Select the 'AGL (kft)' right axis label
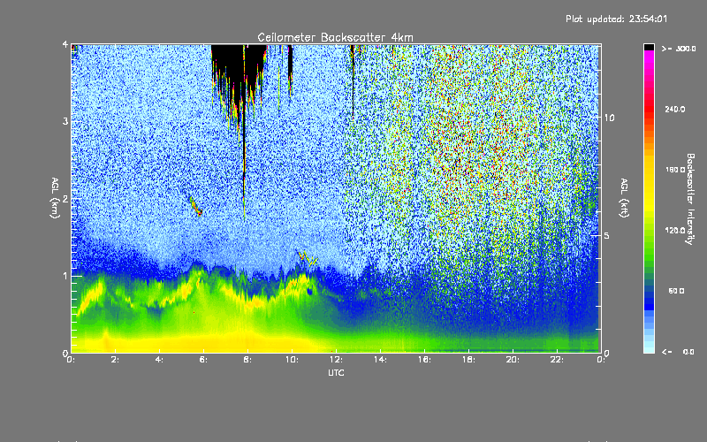Screen dimensions: 707x442 point(624,198)
